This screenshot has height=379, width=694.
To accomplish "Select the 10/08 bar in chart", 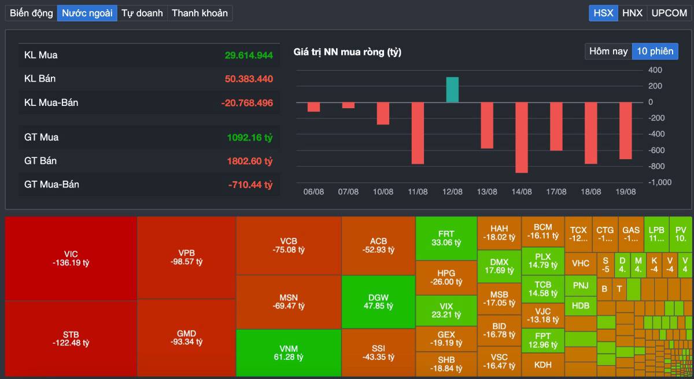I will pyautogui.click(x=383, y=113).
